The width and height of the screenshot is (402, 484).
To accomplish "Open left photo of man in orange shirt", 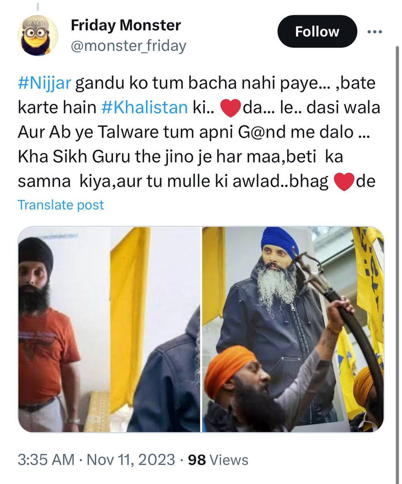I will point(109,329).
